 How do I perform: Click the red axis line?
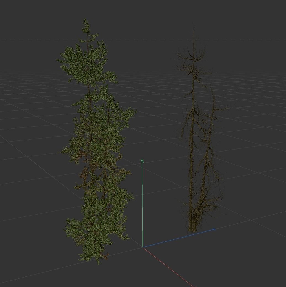click(x=169, y=268)
